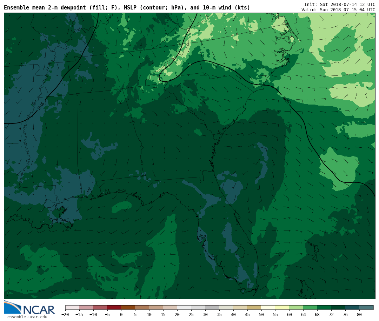Viewport: 379px width, 321px height.
Task: Click the 64 colorbar label
Action: tap(303, 314)
